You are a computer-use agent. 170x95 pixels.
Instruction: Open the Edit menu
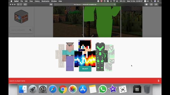tap(26, 1)
